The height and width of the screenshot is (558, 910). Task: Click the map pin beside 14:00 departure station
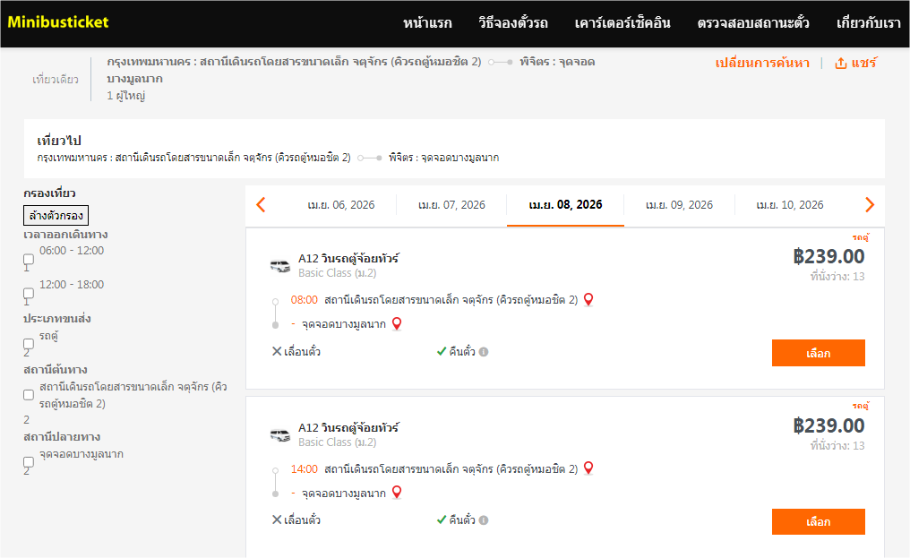(x=588, y=468)
